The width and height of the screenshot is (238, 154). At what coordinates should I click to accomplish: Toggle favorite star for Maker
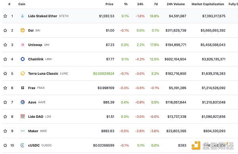[5, 131]
